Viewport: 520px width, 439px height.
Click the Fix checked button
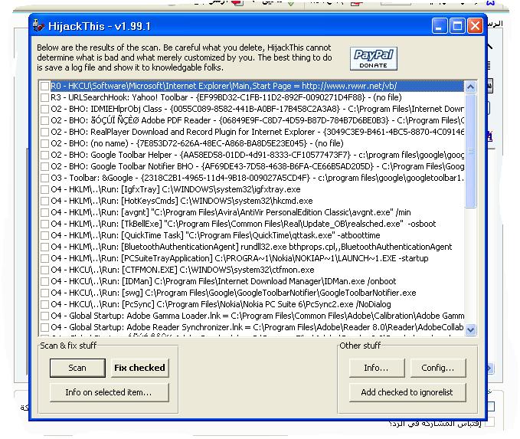139,368
